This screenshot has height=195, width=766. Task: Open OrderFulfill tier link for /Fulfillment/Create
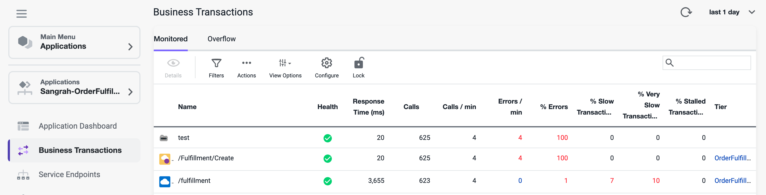[x=732, y=158]
